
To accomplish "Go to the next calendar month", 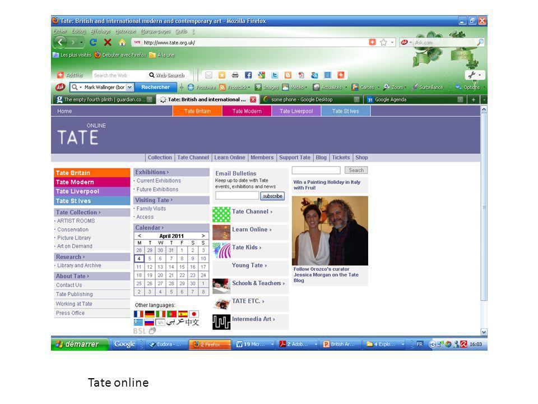I will click(x=203, y=236).
